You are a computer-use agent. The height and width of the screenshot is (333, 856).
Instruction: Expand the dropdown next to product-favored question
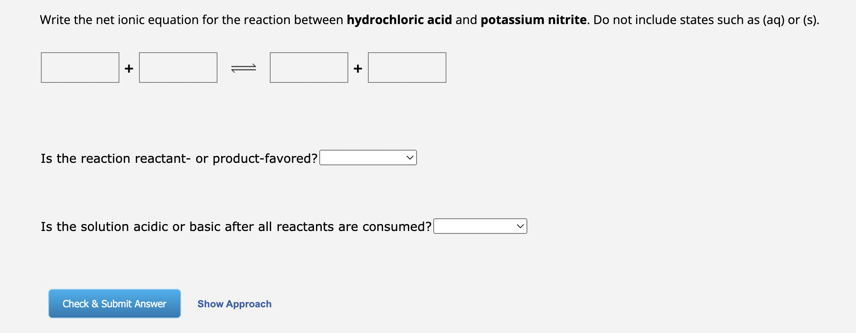[x=367, y=158]
